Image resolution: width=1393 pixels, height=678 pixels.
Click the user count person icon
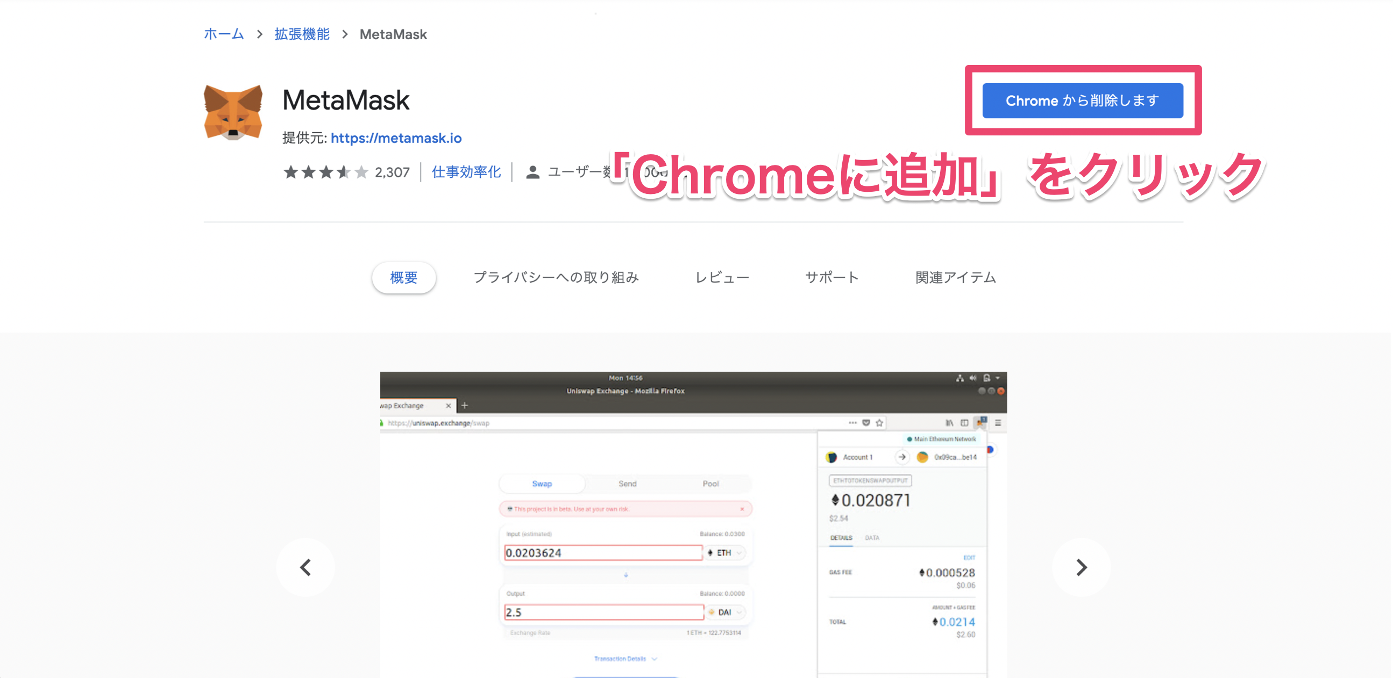coord(532,172)
